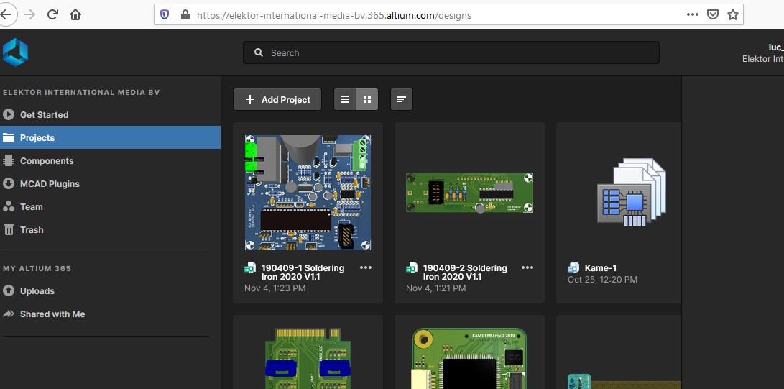Select Projects in sidebar
This screenshot has height=389, width=784.
click(x=110, y=137)
